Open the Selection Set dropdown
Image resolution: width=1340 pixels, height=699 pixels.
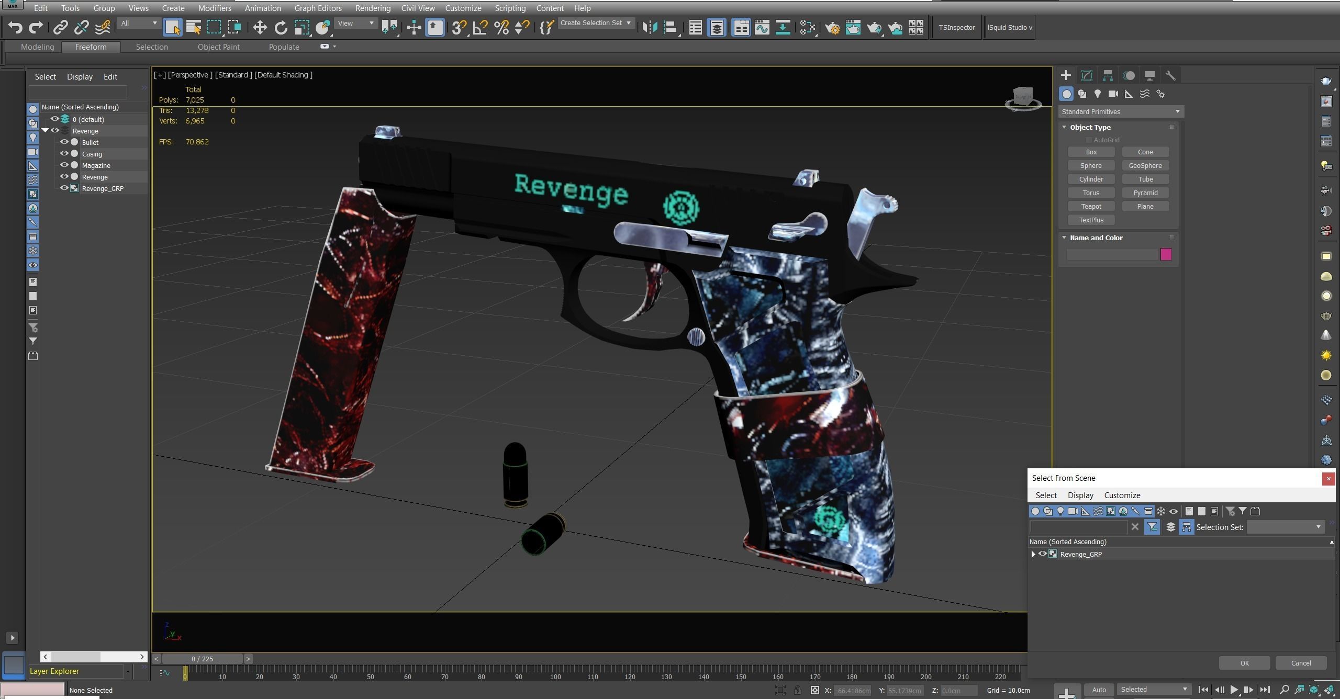(1286, 527)
